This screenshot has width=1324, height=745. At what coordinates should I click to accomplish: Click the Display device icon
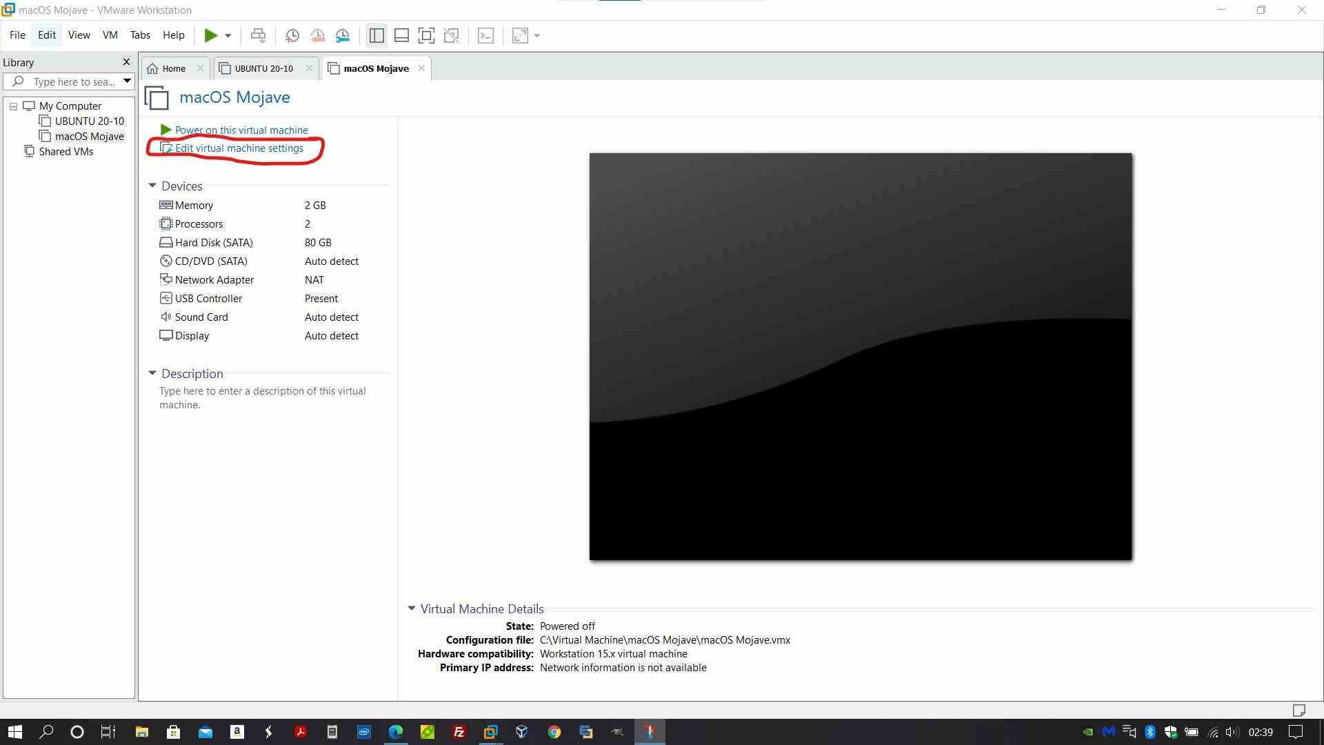point(165,335)
